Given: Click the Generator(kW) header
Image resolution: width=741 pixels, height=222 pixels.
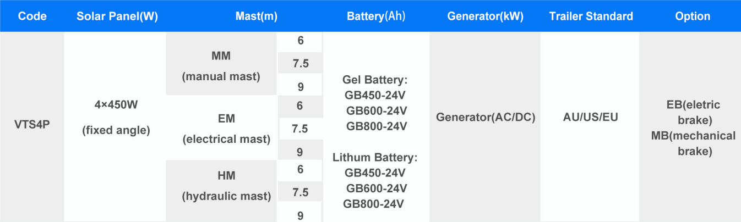Looking at the screenshot, I should click(x=485, y=16).
